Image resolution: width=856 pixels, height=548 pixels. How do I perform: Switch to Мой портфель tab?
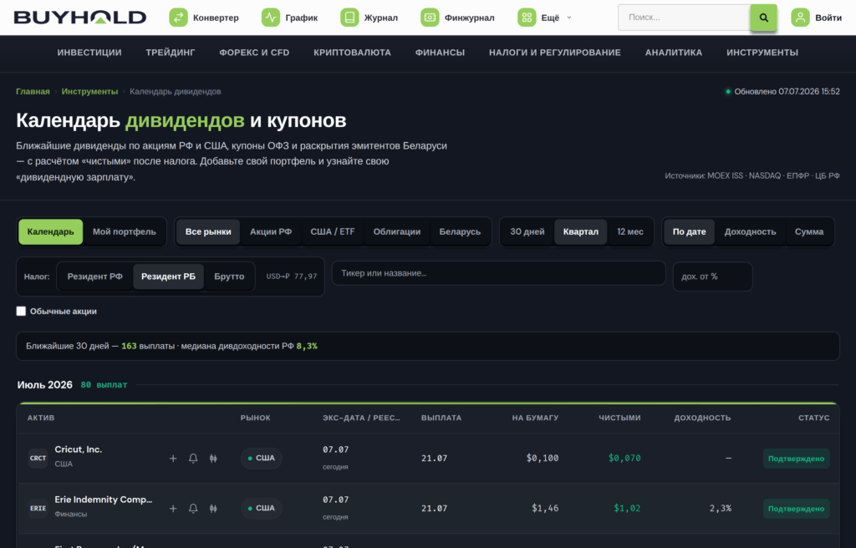(125, 232)
